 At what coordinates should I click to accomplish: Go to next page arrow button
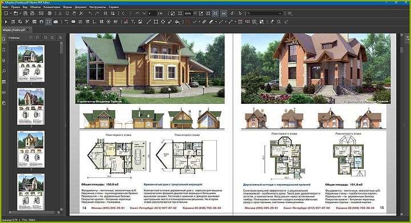[130, 13]
